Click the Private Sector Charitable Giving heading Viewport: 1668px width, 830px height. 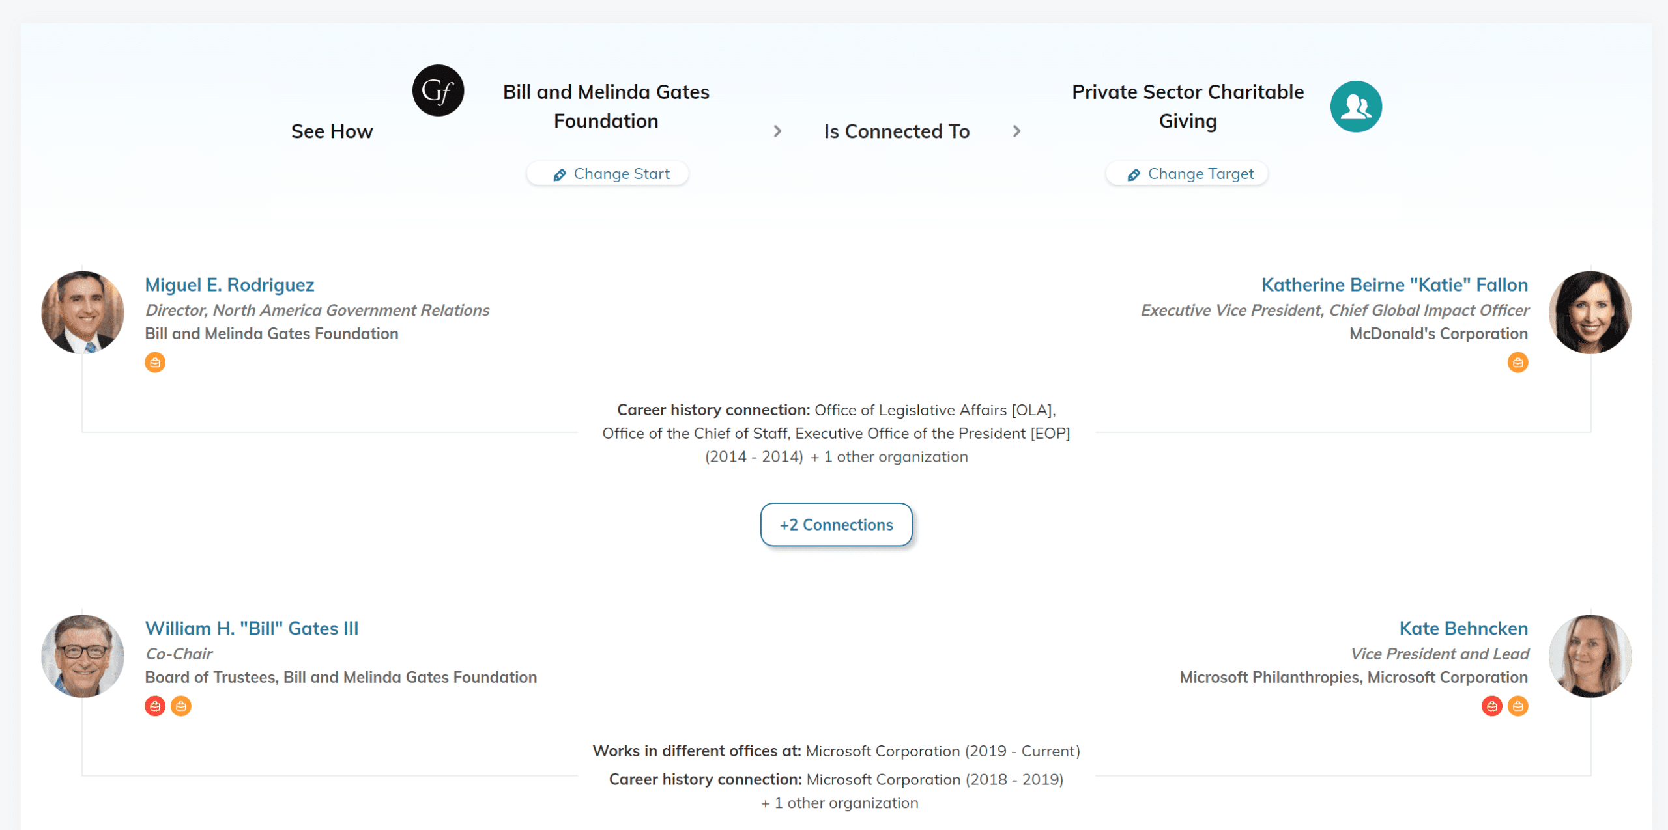pos(1188,107)
